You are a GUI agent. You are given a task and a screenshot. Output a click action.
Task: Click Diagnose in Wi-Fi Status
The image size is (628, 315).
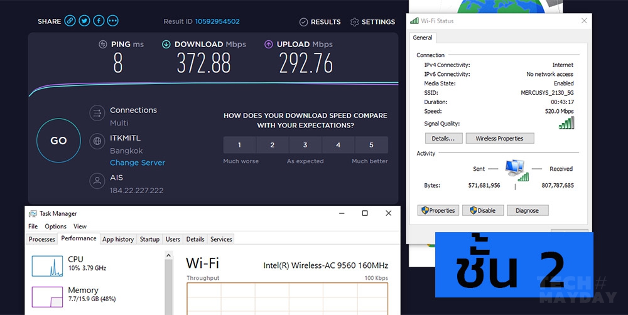coord(527,211)
